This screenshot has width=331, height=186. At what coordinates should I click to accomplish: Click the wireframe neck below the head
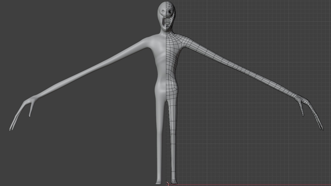click(169, 31)
